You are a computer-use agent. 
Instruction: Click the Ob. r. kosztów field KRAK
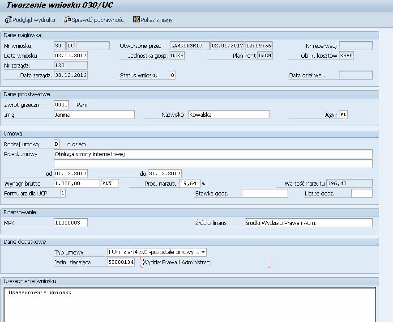tap(346, 55)
